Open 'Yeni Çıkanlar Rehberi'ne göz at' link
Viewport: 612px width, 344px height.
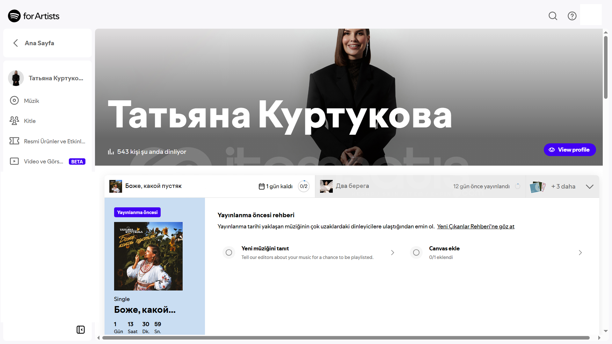click(476, 226)
